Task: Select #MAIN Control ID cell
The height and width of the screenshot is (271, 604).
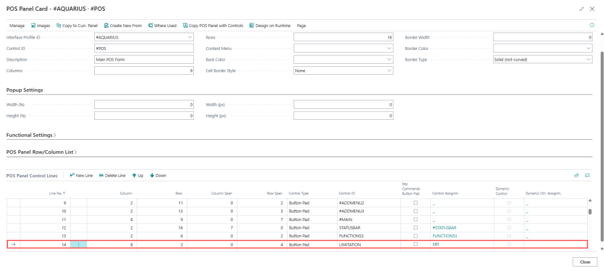Action: tap(368, 220)
